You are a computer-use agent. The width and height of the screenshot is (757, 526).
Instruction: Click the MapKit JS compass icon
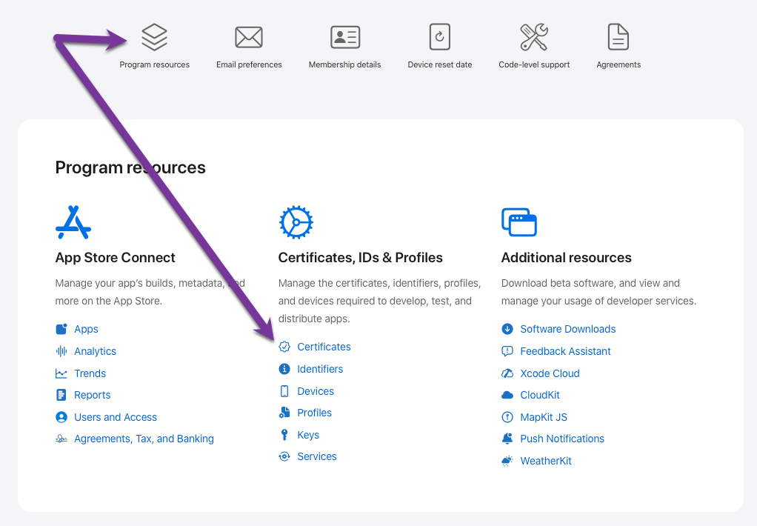(507, 417)
